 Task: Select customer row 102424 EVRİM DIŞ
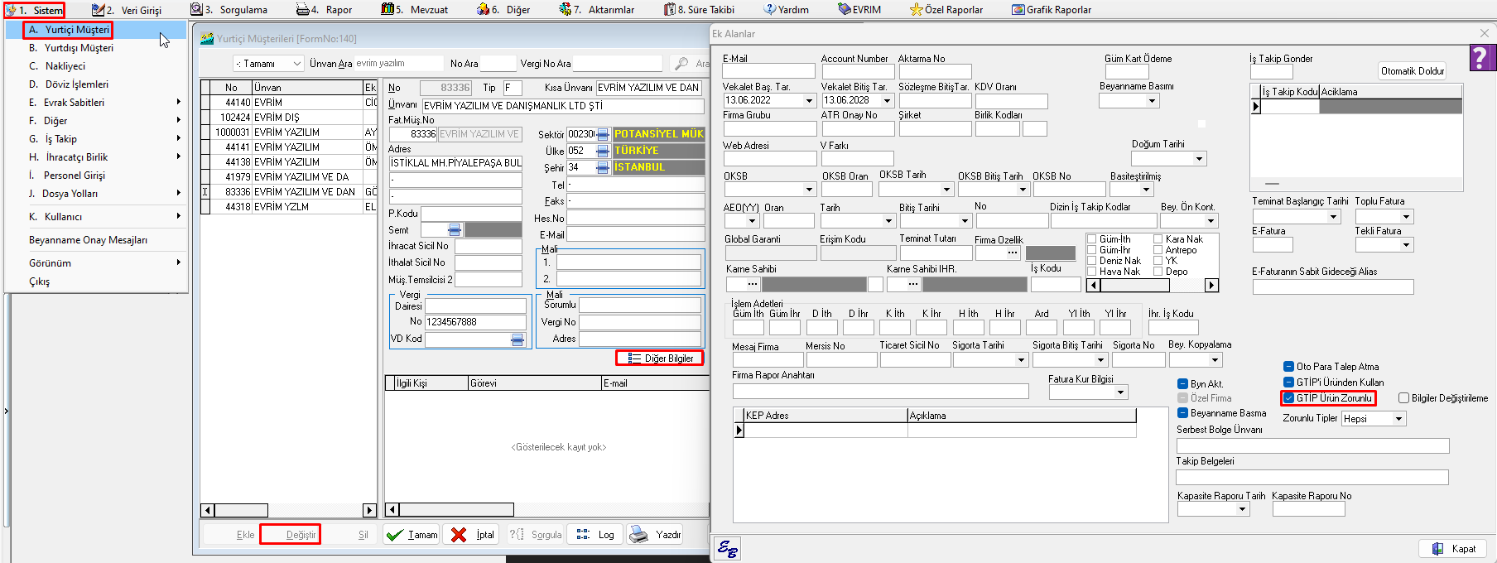click(288, 118)
